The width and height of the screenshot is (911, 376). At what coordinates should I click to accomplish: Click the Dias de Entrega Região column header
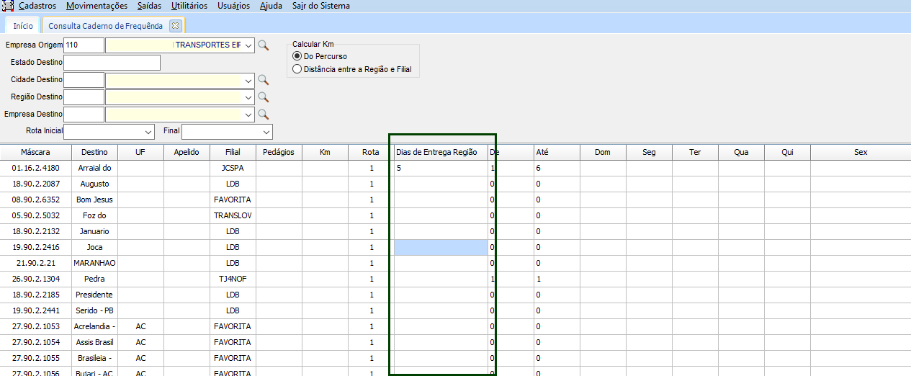441,152
